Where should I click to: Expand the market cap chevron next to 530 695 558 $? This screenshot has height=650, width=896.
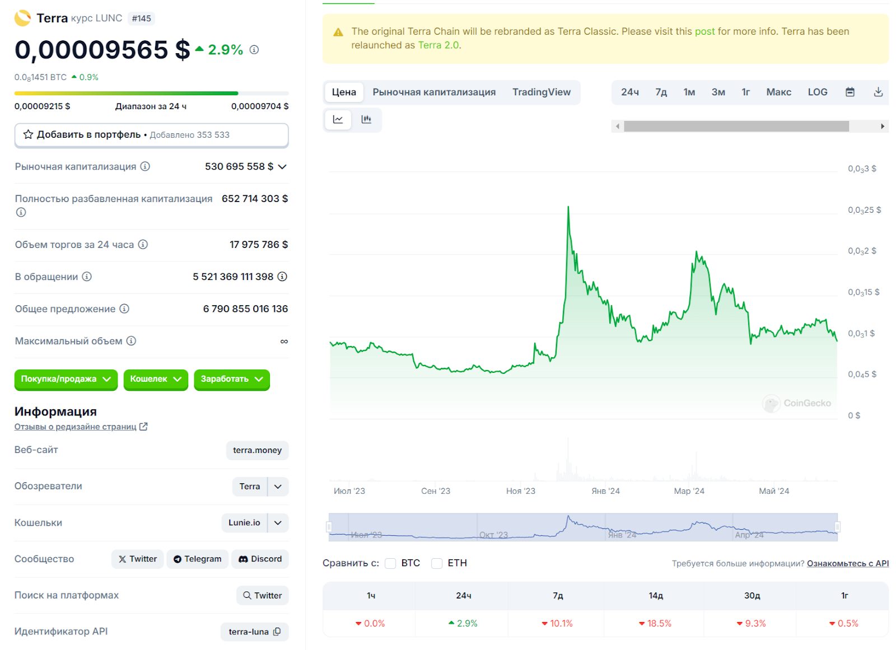click(282, 167)
